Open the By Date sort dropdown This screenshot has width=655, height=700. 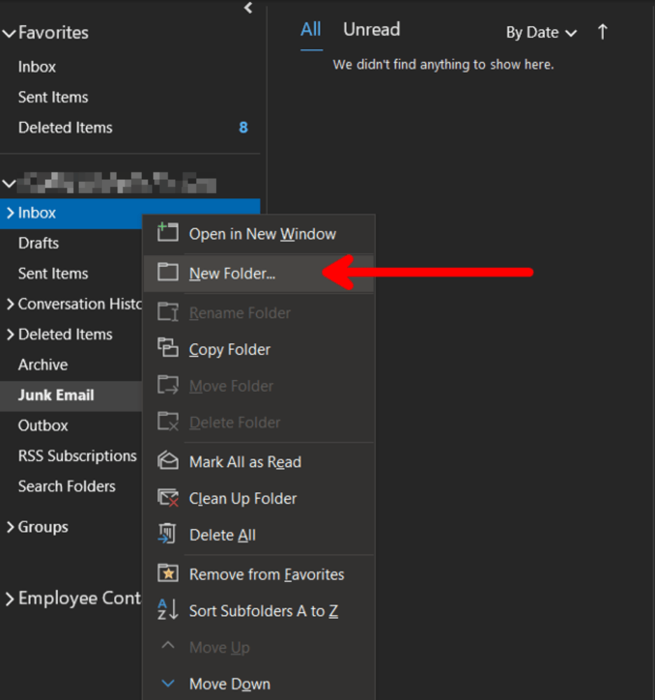click(541, 32)
